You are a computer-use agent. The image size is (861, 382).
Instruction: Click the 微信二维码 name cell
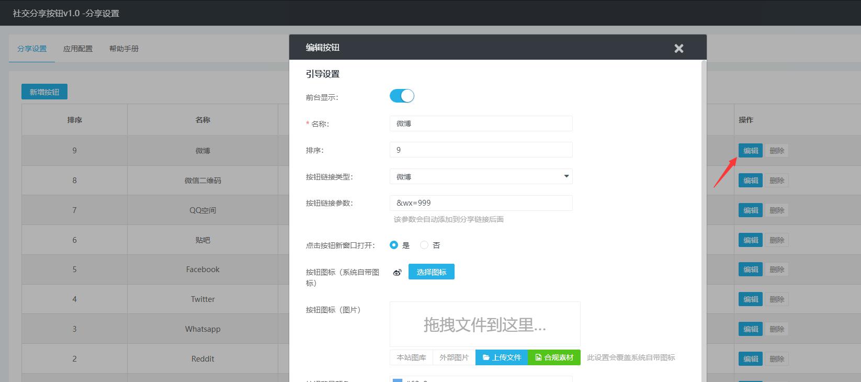(x=203, y=181)
